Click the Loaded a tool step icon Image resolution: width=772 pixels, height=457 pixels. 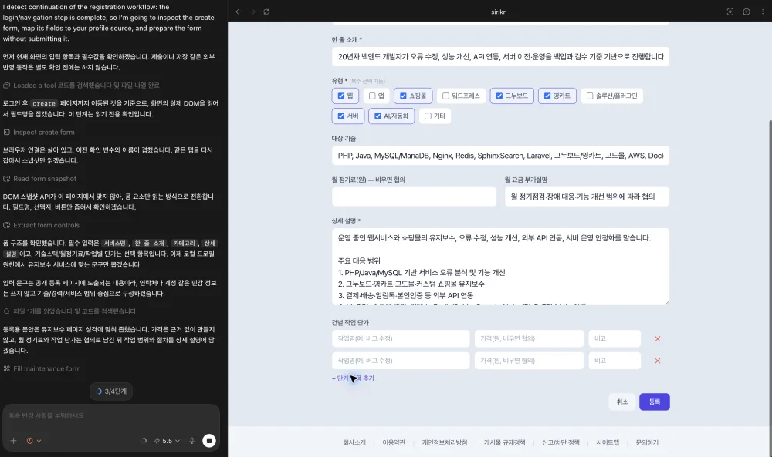tap(6, 86)
